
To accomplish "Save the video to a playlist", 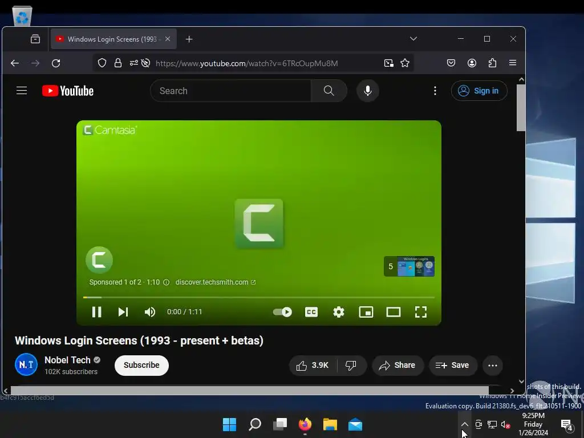I will 452,366.
